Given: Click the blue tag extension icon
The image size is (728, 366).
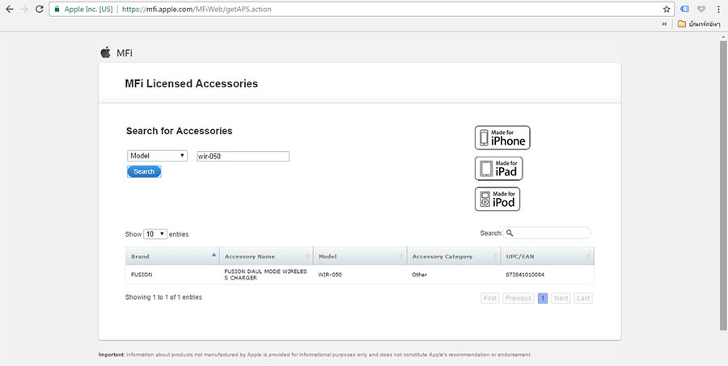Looking at the screenshot, I should pyautogui.click(x=685, y=9).
